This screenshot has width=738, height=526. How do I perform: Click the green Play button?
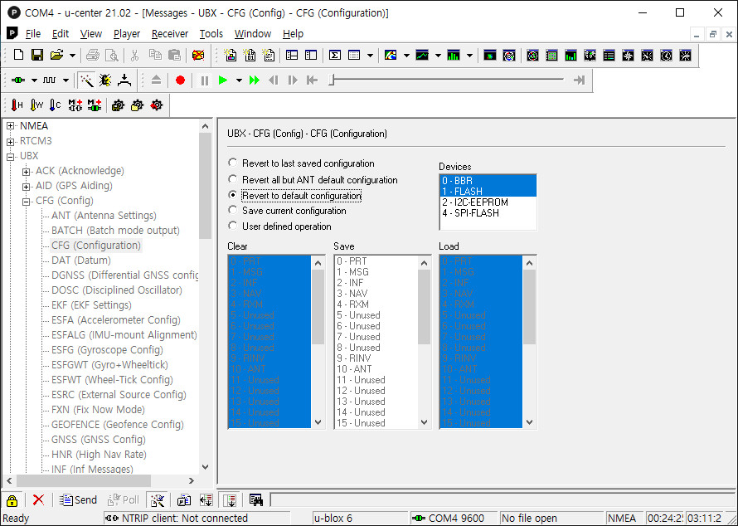click(223, 80)
